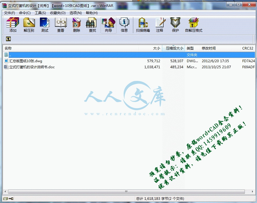The width and height of the screenshot is (257, 203).
Task: Click horizontal scrollbar left arrow
Action: click(5, 191)
